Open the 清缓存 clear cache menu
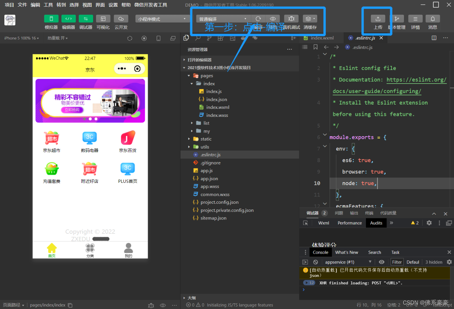Image resolution: width=454 pixels, height=309 pixels. tap(310, 19)
